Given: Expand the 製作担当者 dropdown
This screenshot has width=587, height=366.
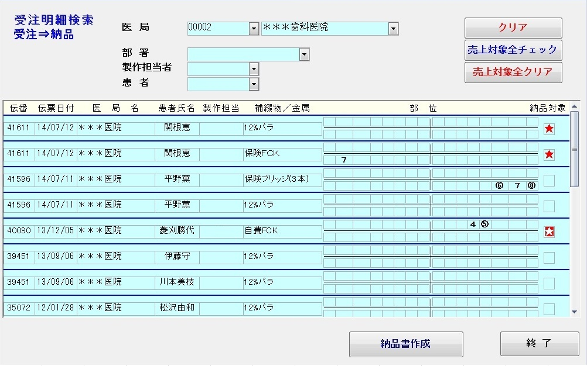Looking at the screenshot, I should [254, 69].
